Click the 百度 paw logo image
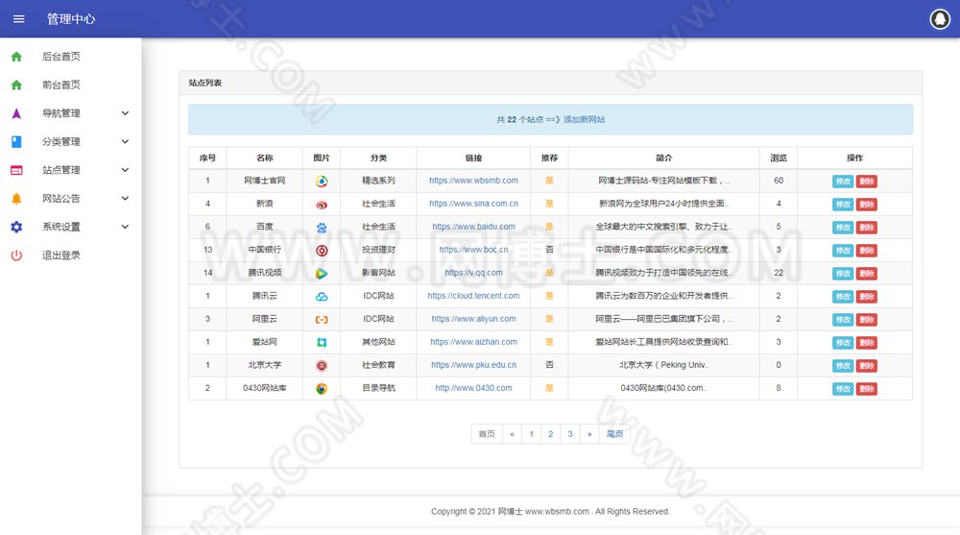Image resolution: width=960 pixels, height=535 pixels. (x=322, y=228)
